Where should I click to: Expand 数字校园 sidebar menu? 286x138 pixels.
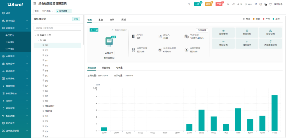pyautogui.click(x=16, y=21)
